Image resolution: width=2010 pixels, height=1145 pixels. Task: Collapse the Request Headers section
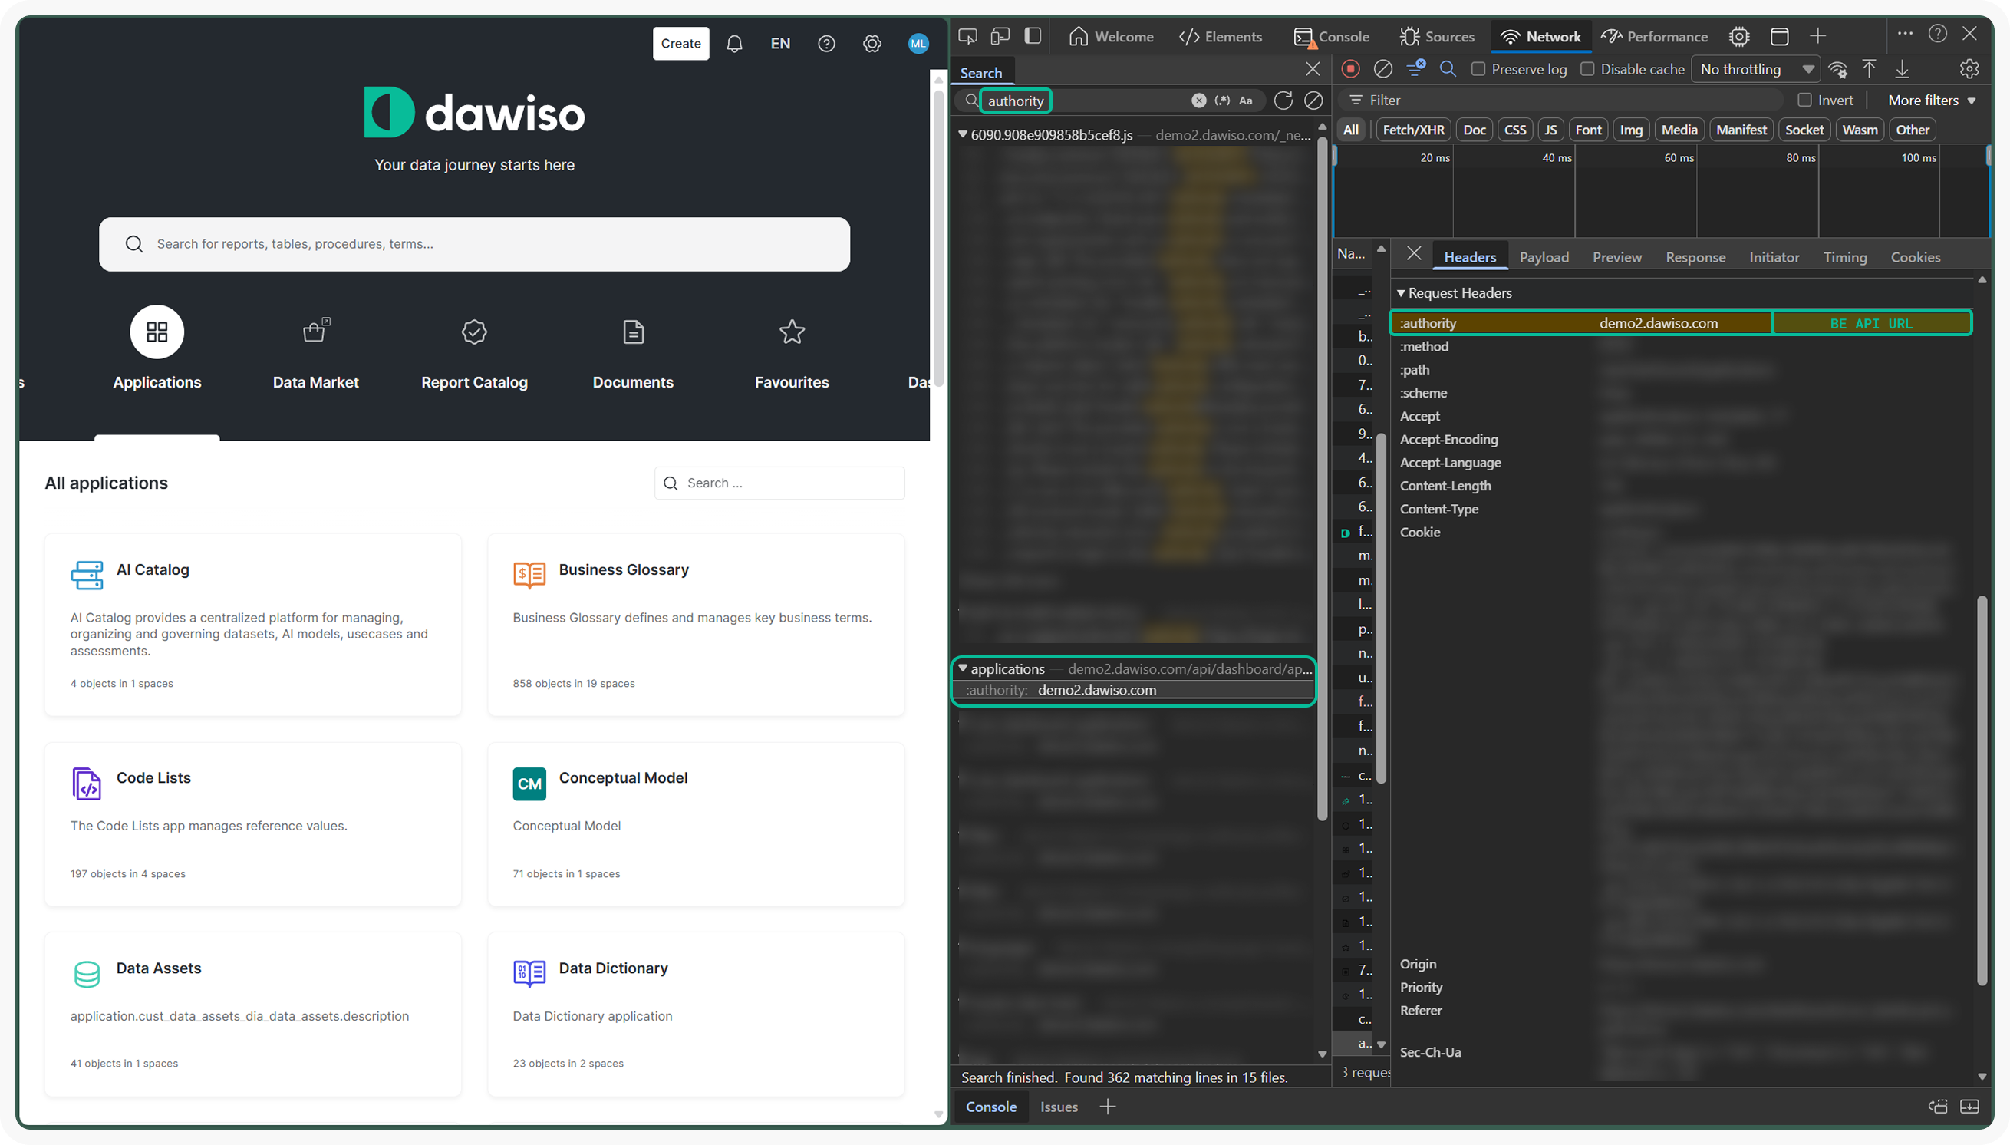click(x=1402, y=293)
